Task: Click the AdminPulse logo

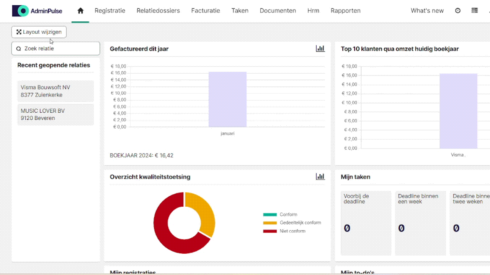Action: point(37,11)
